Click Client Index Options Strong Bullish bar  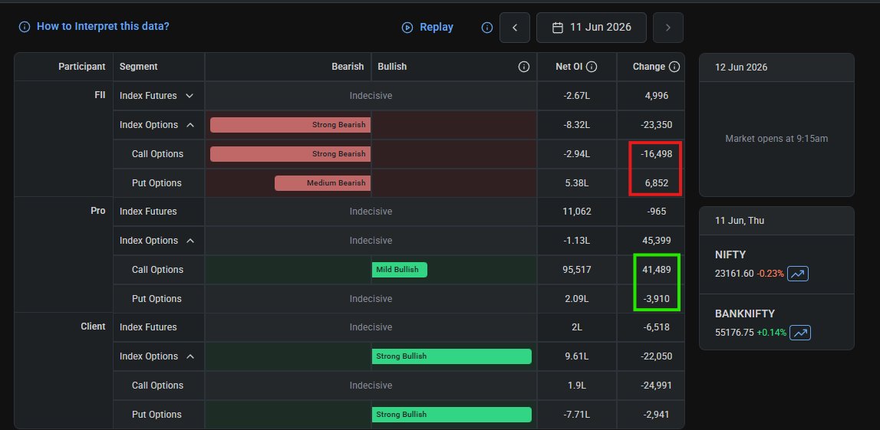(x=452, y=356)
